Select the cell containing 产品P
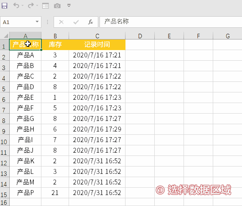Image resolution: width=242 pixels, height=206 pixels. tap(26, 193)
